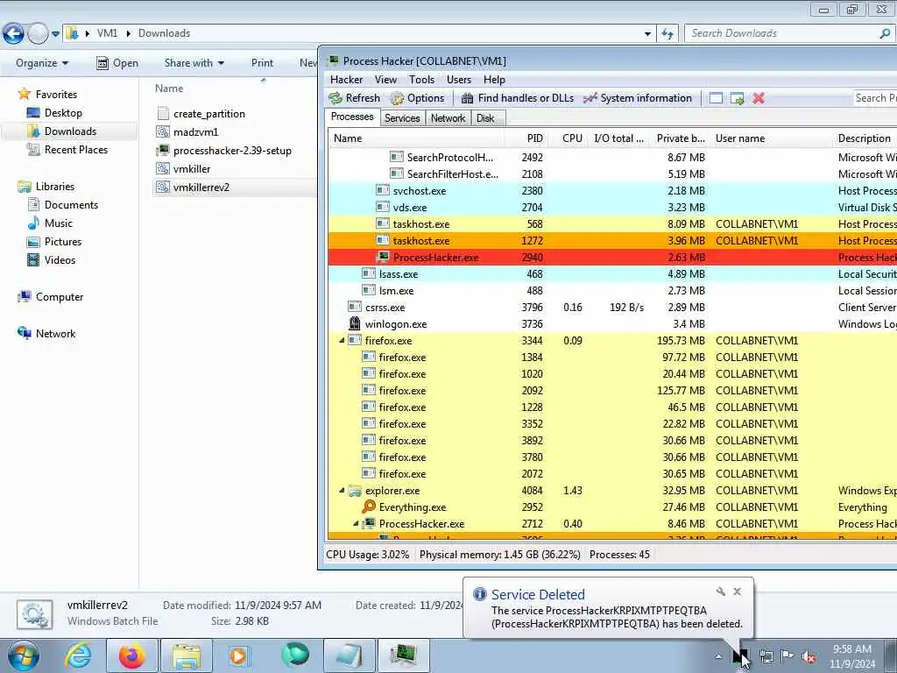Open the Videos library
Image resolution: width=897 pixels, height=673 pixels.
tap(60, 259)
